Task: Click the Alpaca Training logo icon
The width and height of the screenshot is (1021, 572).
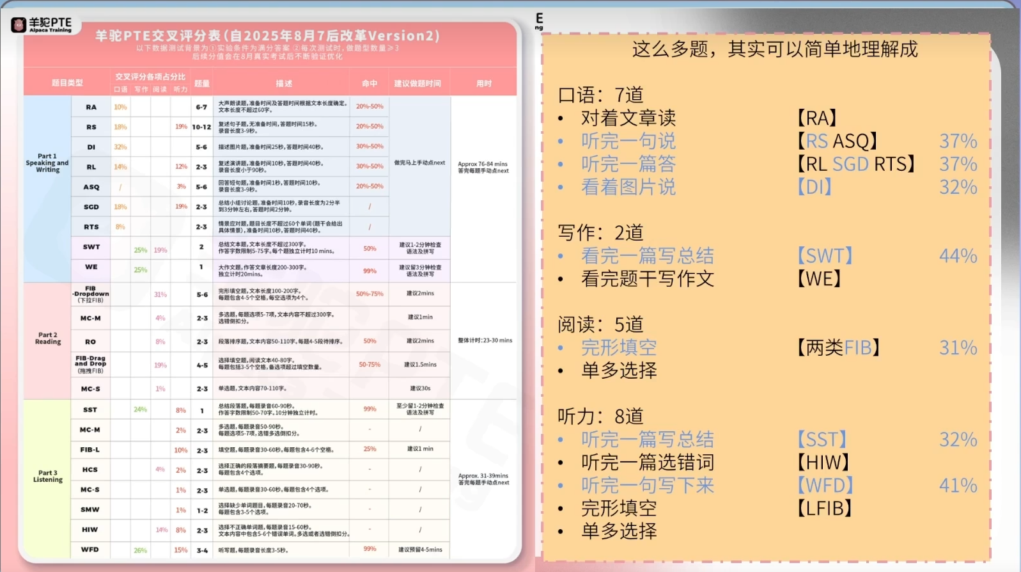Action: (19, 25)
